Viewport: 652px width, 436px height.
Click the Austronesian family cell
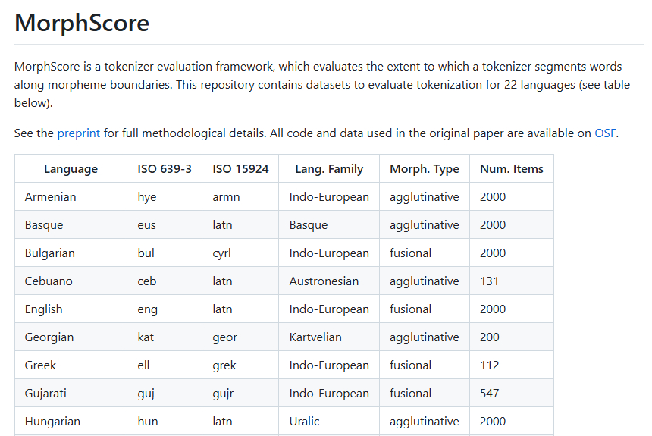click(324, 281)
